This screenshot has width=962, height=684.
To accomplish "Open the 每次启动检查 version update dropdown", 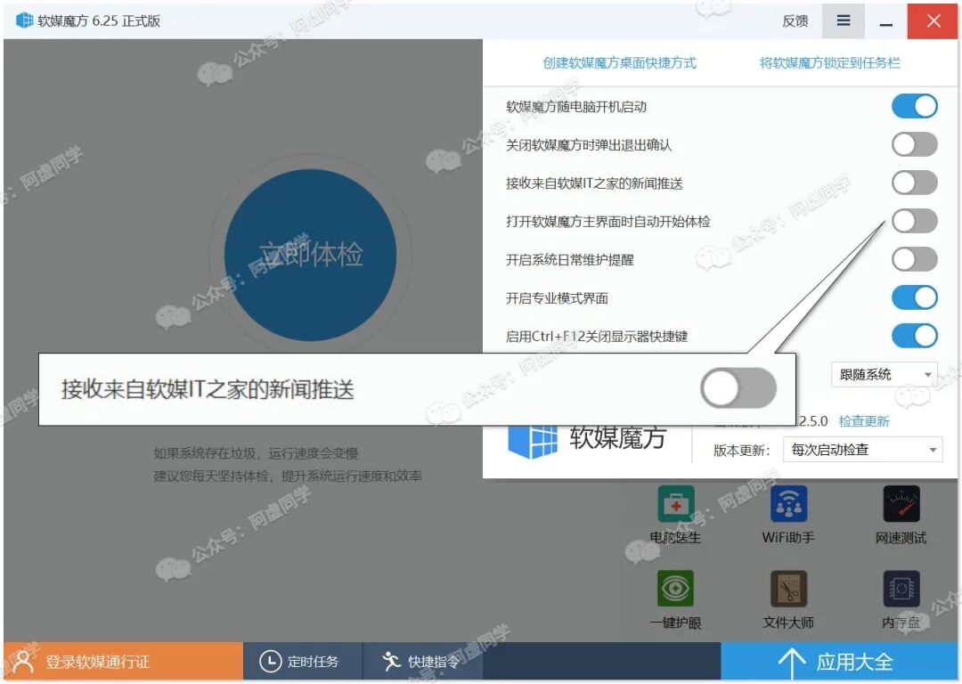I will click(862, 450).
